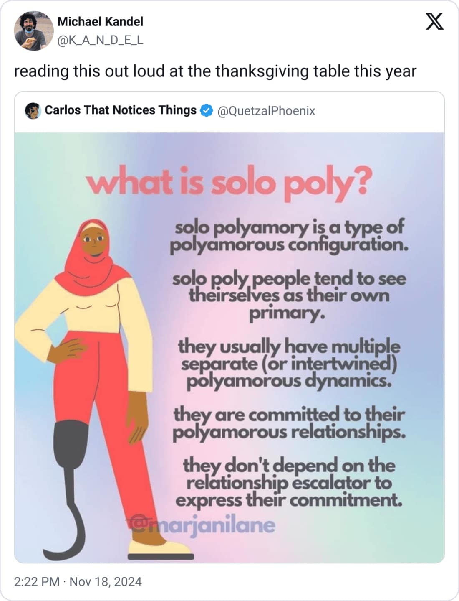Click the @K_A_N_D_E_L handle
Viewport: 459px width, 601px height.
pyautogui.click(x=100, y=40)
